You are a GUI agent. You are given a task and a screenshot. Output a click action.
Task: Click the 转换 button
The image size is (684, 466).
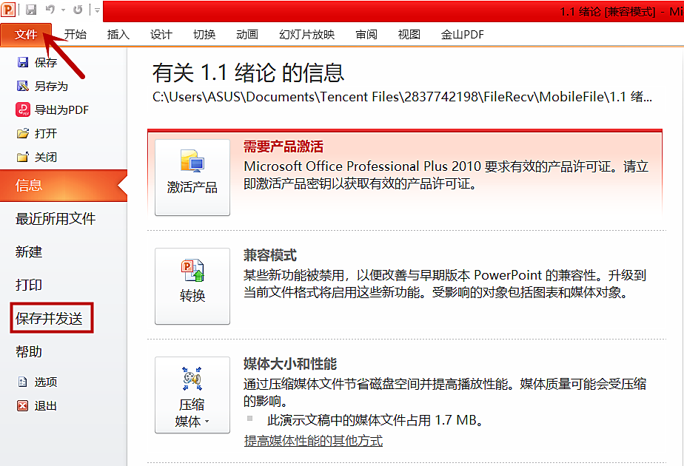tap(192, 286)
